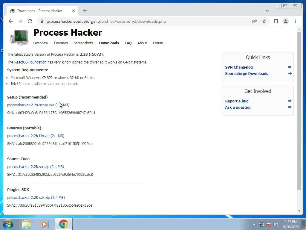This screenshot has width=306, height=230.
Task: Click the Quick Links heading
Action: 258,57
